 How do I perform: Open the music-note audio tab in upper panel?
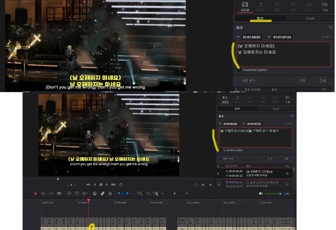click(x=261, y=7)
